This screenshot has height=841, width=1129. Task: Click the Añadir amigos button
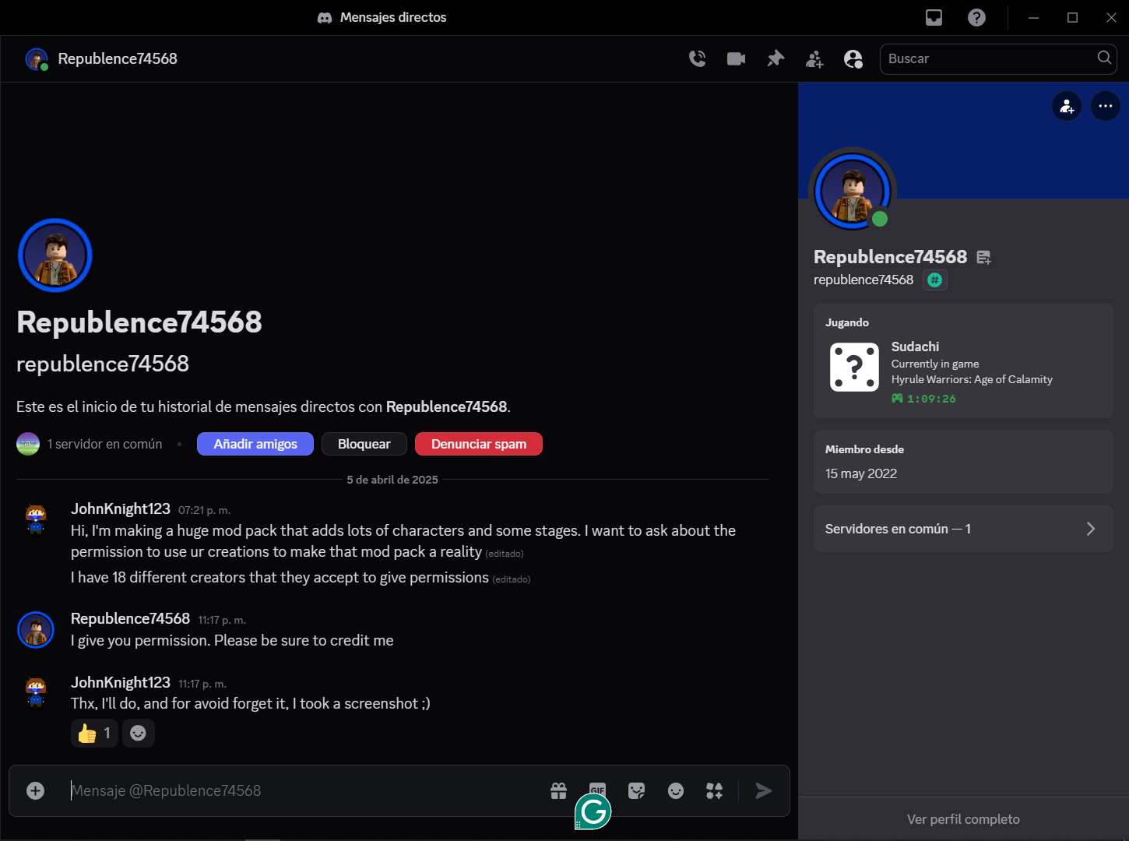click(x=255, y=444)
